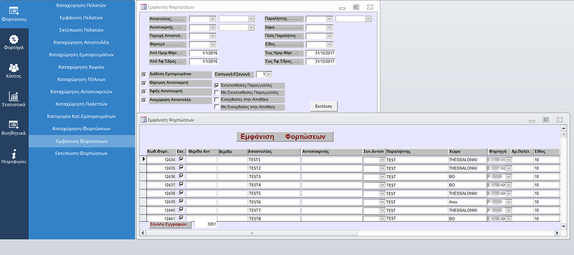Click the Από Ημερ.Φόρτ. date field
Viewport: 574px width, 255px height.
click(204, 53)
